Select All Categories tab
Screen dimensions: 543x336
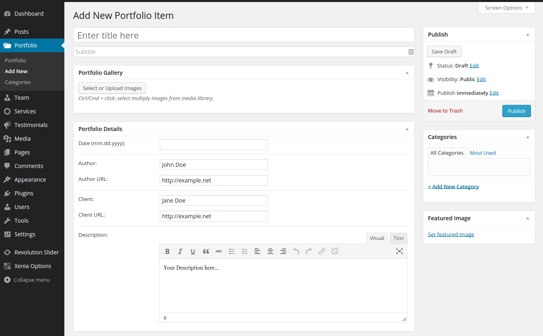point(447,153)
